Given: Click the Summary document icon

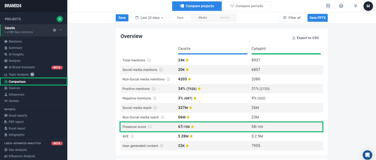Looking at the screenshot, I should point(6,48).
